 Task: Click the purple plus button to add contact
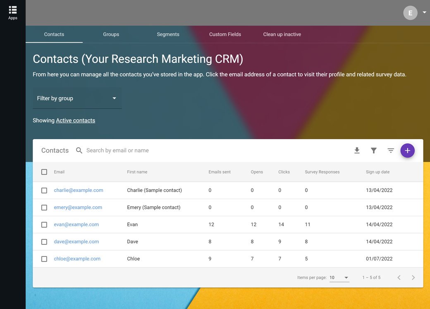click(408, 150)
